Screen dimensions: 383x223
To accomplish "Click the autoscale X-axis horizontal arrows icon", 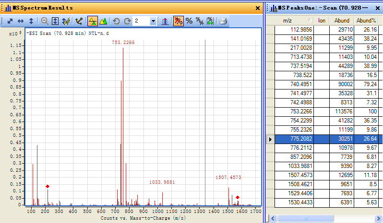I will point(21,21).
